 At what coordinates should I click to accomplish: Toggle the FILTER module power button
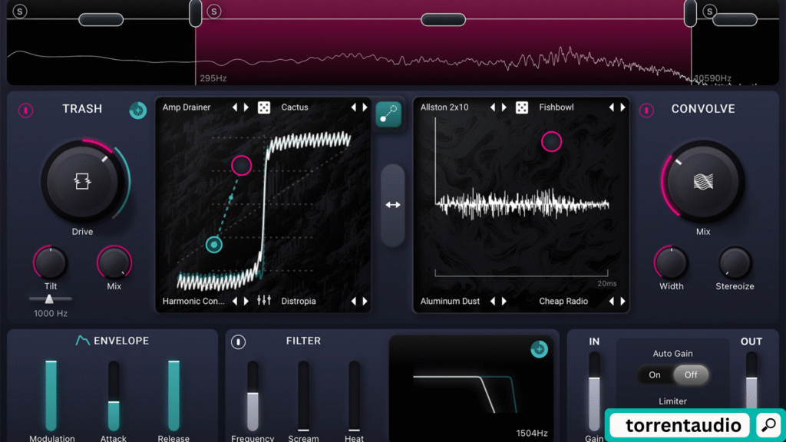239,341
